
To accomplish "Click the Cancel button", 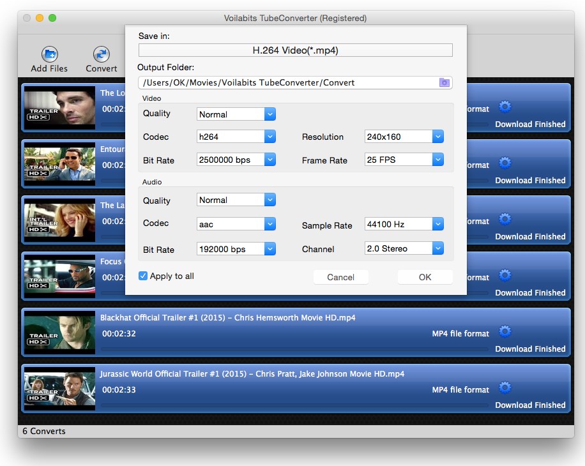I will [340, 277].
